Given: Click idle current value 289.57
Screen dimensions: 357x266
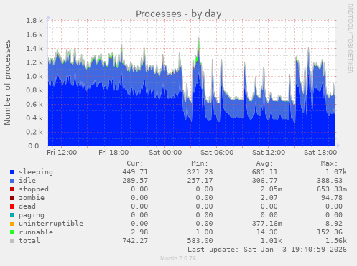Looking at the screenshot, I should point(135,181).
